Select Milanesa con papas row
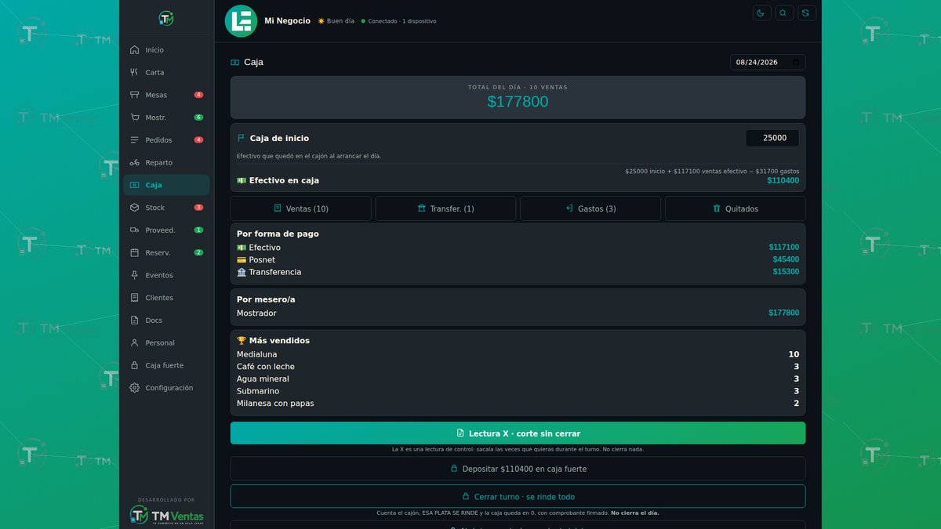 pos(518,404)
